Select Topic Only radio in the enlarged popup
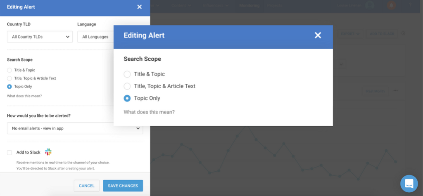This screenshot has height=196, width=423. pos(127,98)
